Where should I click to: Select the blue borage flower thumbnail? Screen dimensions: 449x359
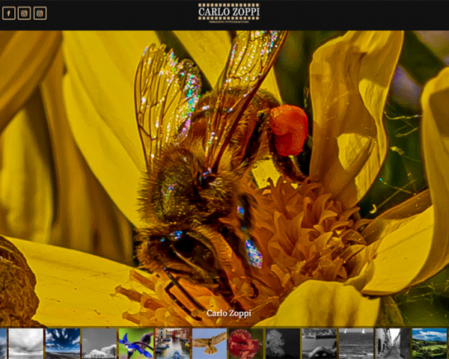click(x=136, y=343)
